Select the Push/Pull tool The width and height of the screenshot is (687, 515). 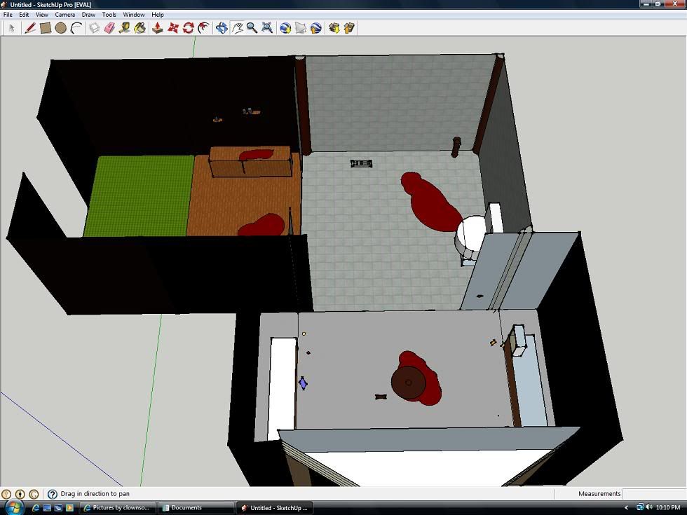pos(157,28)
